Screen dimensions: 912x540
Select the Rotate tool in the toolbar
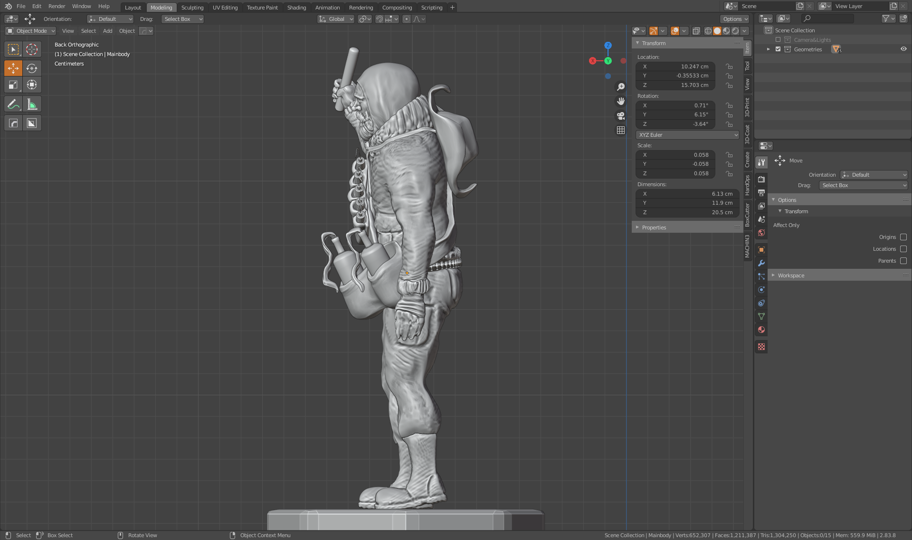point(32,68)
